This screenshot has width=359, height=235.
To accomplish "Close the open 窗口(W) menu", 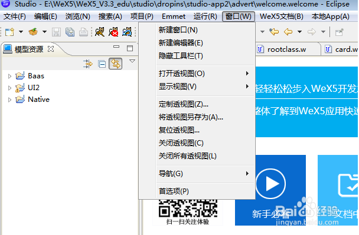I will point(239,16).
